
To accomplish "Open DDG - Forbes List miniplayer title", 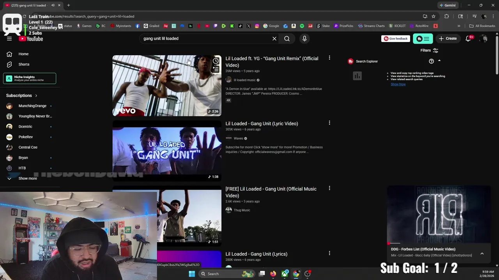I will coord(423,249).
